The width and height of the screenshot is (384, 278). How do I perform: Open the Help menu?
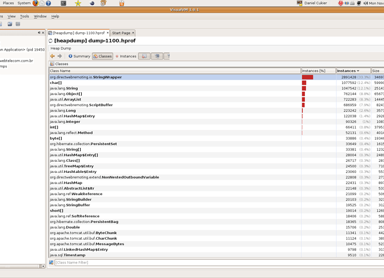click(x=55, y=16)
